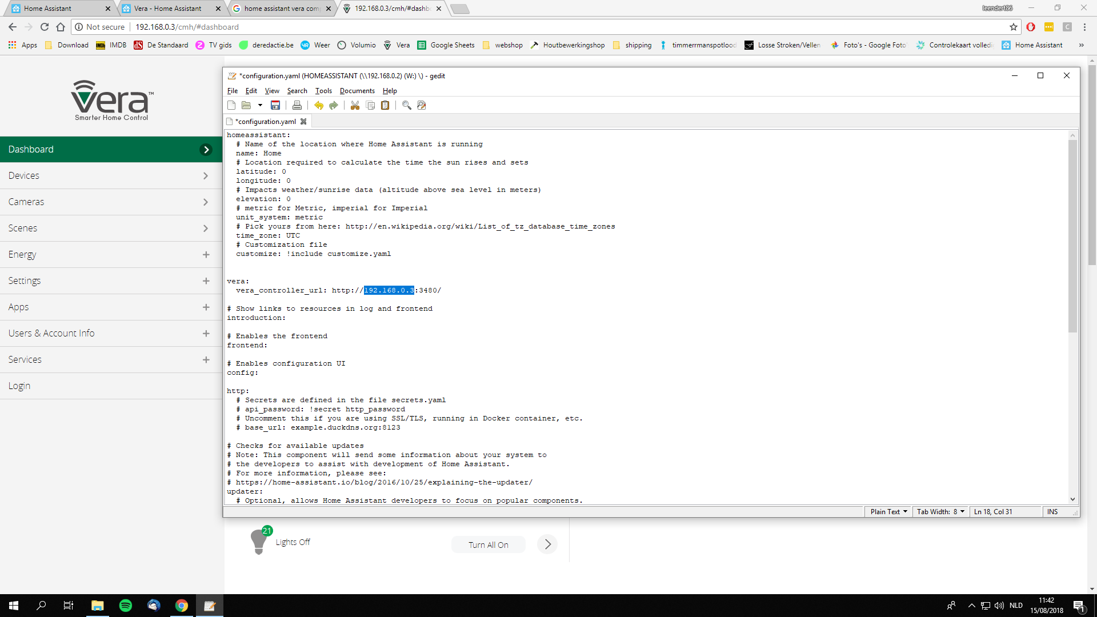Open the Windows Start menu

[14, 606]
